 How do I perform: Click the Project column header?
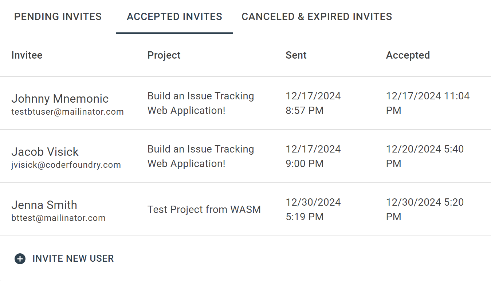164,55
